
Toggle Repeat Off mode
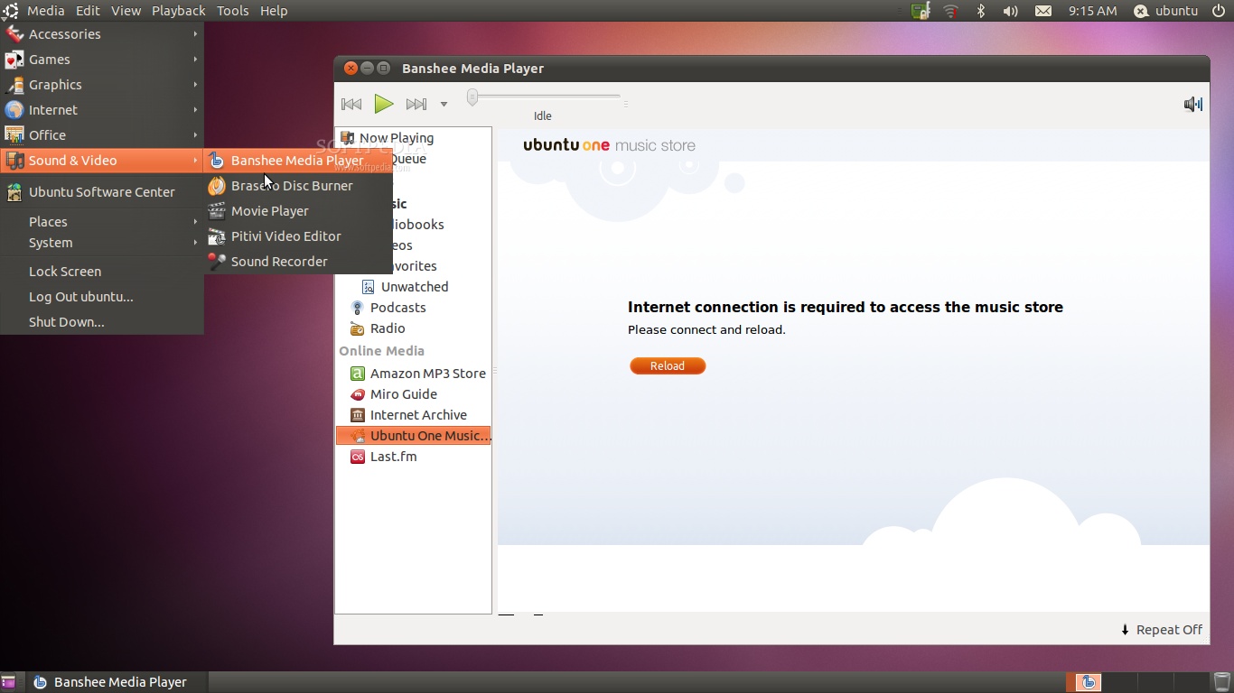click(x=1162, y=630)
